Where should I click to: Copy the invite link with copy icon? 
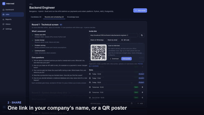(142, 35)
